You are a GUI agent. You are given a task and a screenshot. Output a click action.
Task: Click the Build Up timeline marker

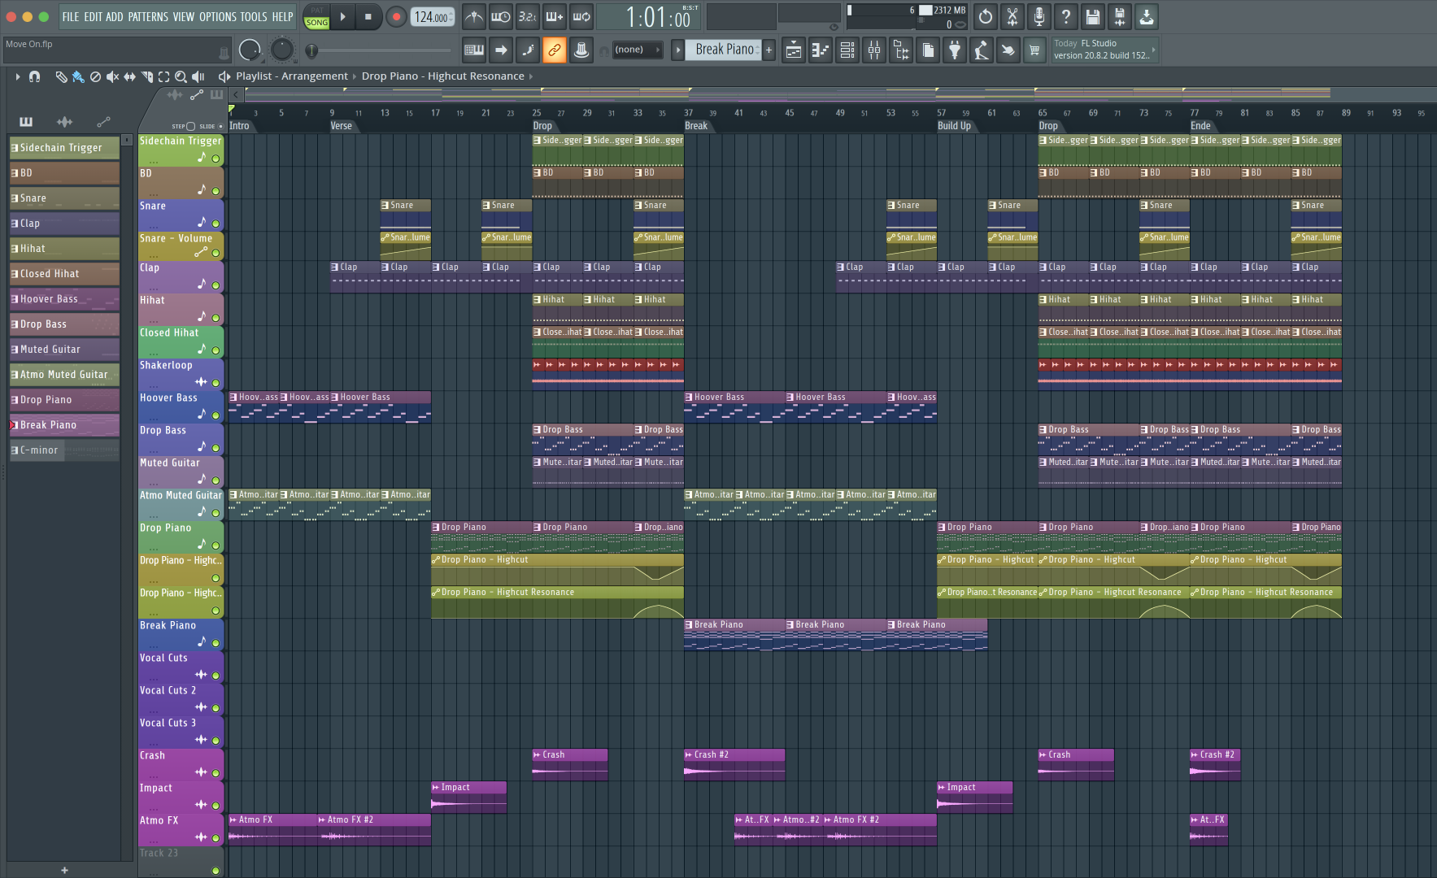[x=954, y=126]
